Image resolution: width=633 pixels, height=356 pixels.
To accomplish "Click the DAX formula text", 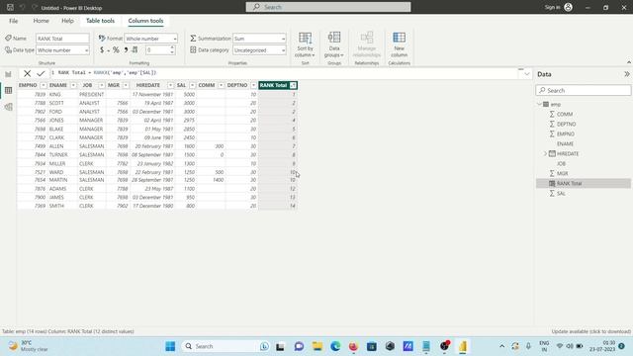I will 107,72.
